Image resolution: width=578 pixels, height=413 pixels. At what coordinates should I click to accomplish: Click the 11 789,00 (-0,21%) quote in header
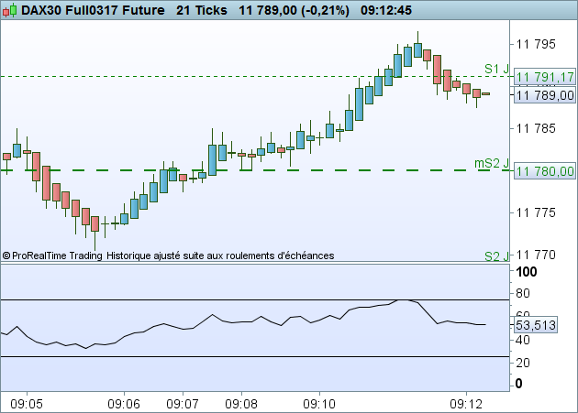[294, 10]
